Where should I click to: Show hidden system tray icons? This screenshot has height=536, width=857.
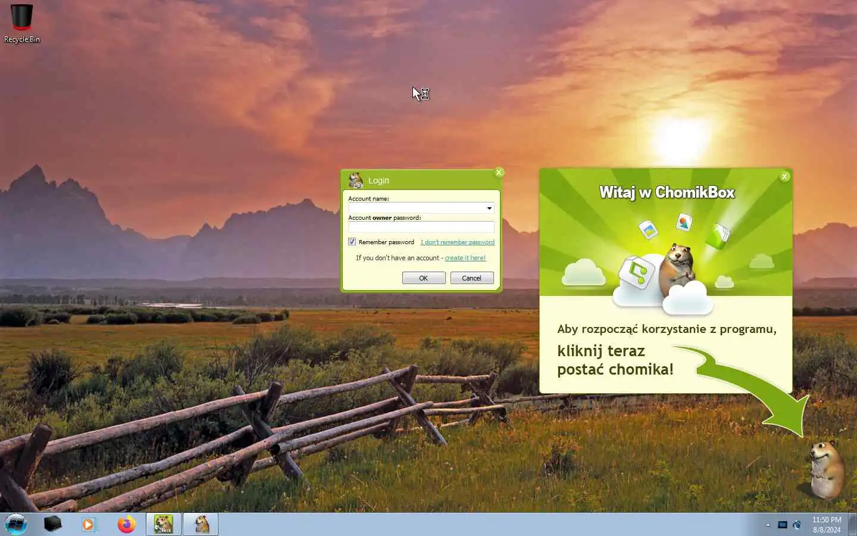click(768, 525)
